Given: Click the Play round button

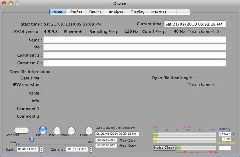Looking at the screenshot, I should (x=57, y=131).
